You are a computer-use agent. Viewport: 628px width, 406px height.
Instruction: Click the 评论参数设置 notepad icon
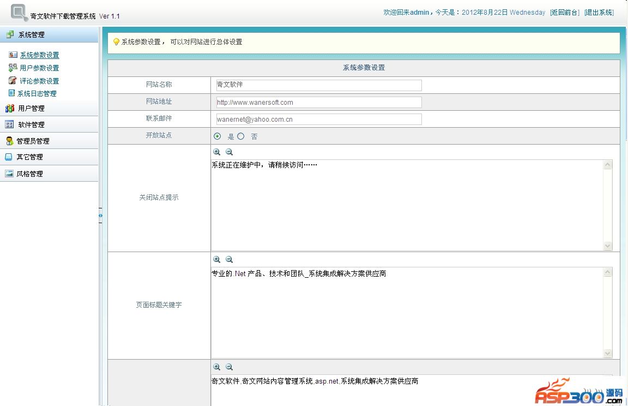(x=13, y=81)
